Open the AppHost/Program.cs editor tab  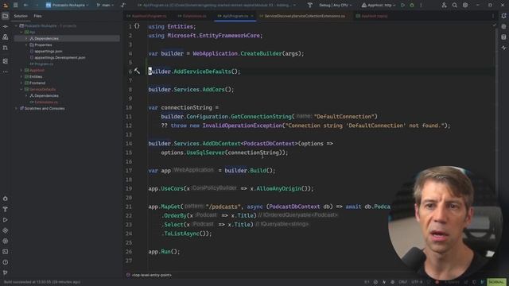(146, 16)
